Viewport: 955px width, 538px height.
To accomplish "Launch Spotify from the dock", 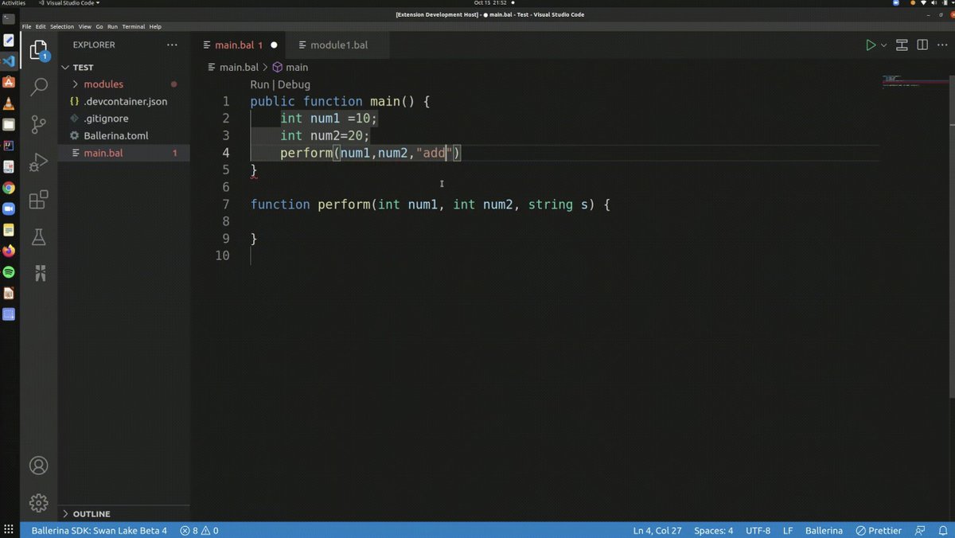I will (x=9, y=272).
